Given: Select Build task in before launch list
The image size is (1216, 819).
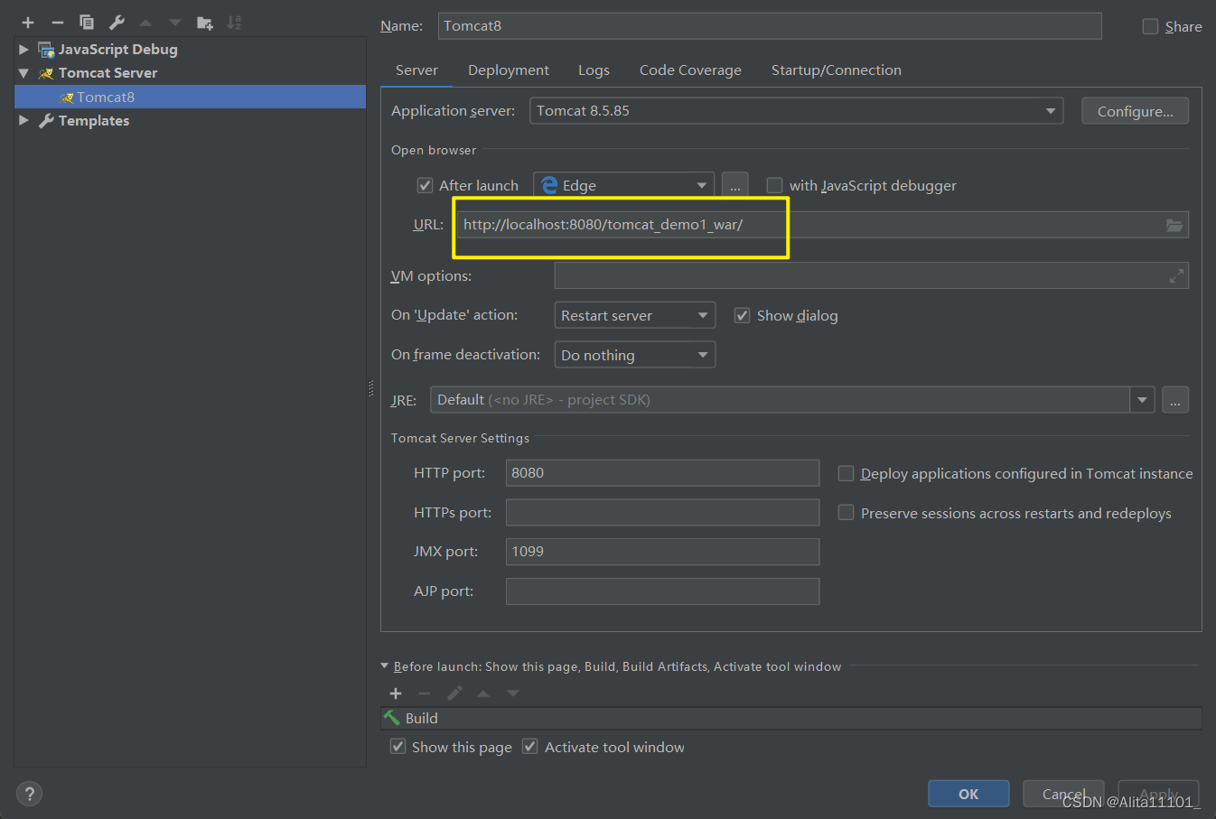Looking at the screenshot, I should click(790, 718).
